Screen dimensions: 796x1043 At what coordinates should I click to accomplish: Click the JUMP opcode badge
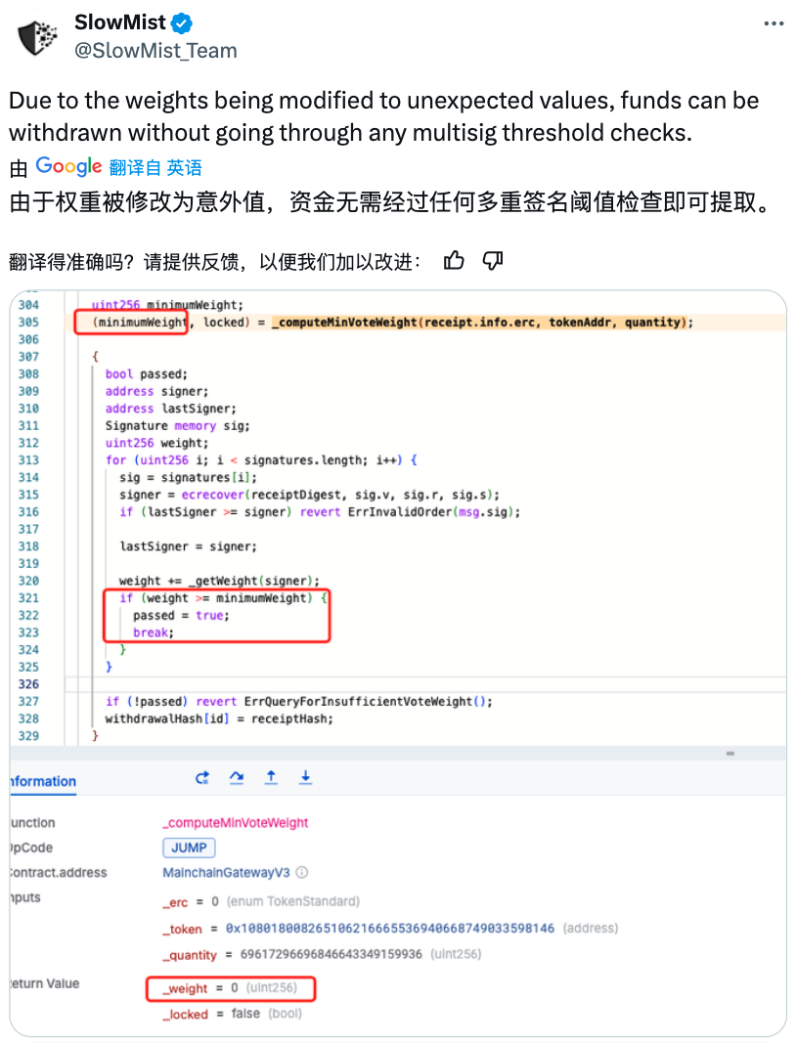tap(189, 847)
